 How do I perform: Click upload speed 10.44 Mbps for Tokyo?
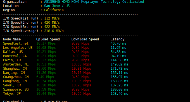pyautogui.click(x=46, y=94)
